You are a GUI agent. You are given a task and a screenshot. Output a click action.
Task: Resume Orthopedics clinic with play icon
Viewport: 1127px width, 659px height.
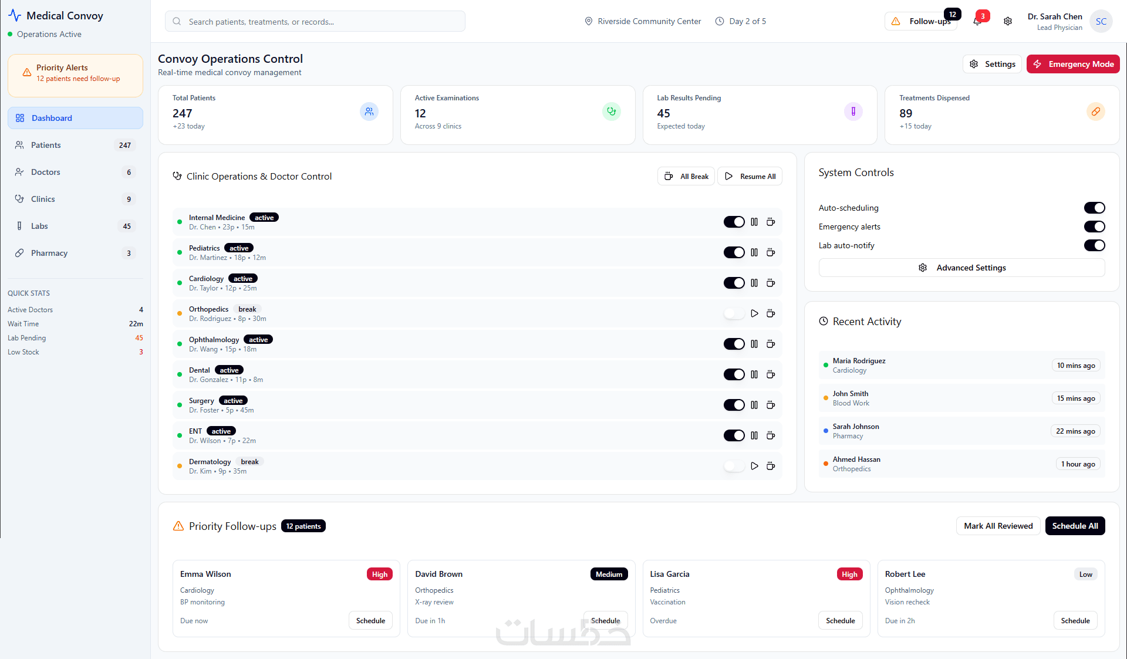click(x=754, y=314)
